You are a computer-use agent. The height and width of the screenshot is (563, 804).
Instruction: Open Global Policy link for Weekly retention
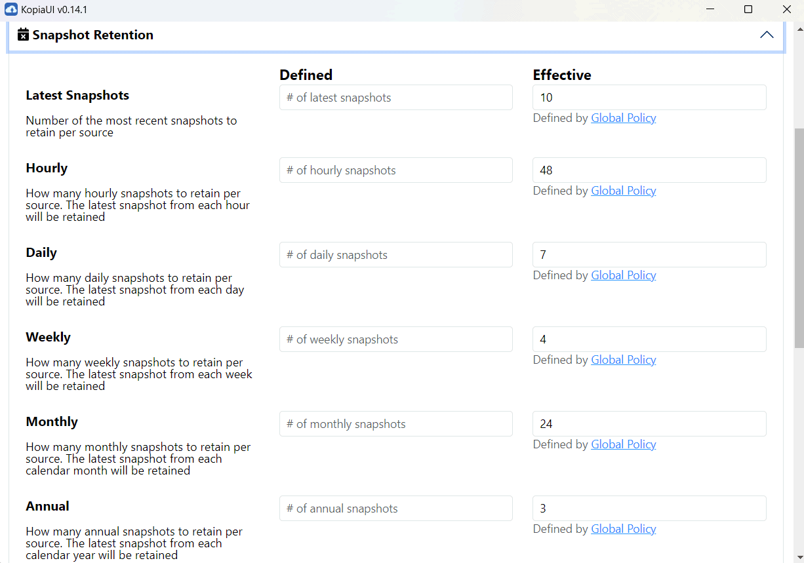pyautogui.click(x=623, y=360)
